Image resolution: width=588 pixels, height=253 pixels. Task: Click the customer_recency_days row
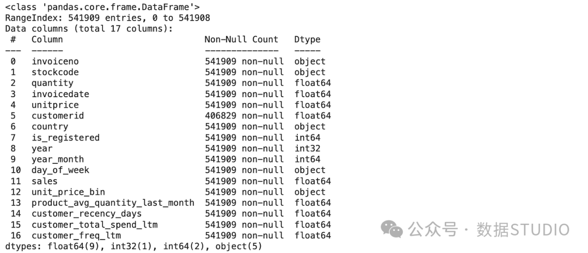[x=168, y=214]
